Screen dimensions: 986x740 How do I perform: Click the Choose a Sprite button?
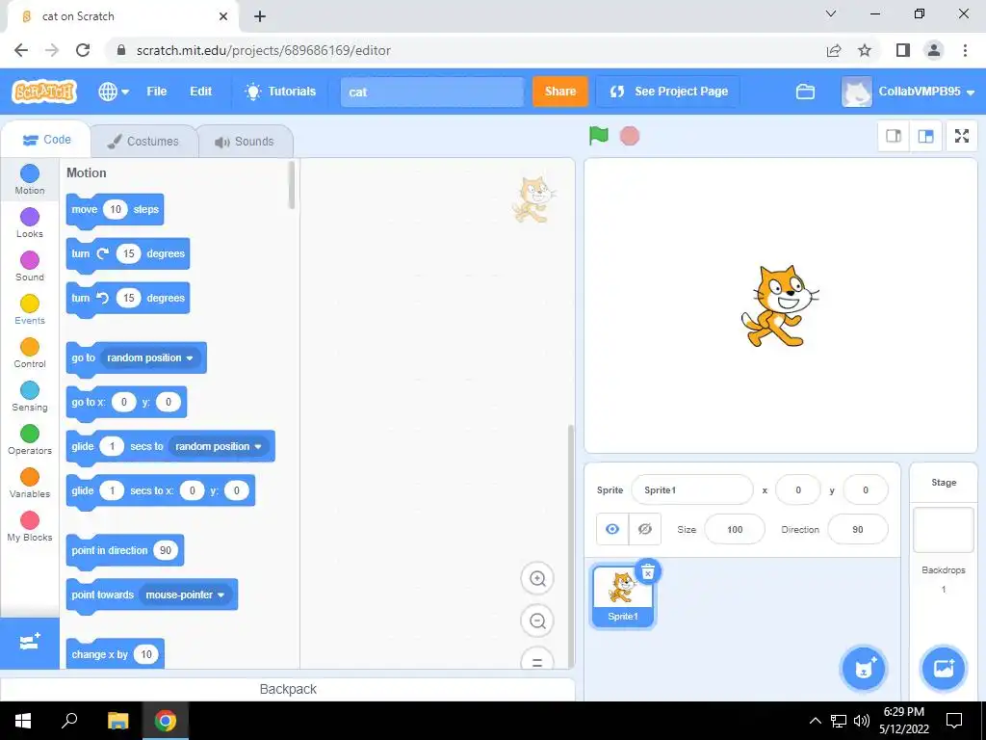[x=864, y=669]
